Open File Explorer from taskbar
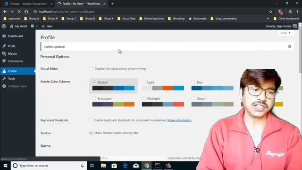 click(x=103, y=166)
